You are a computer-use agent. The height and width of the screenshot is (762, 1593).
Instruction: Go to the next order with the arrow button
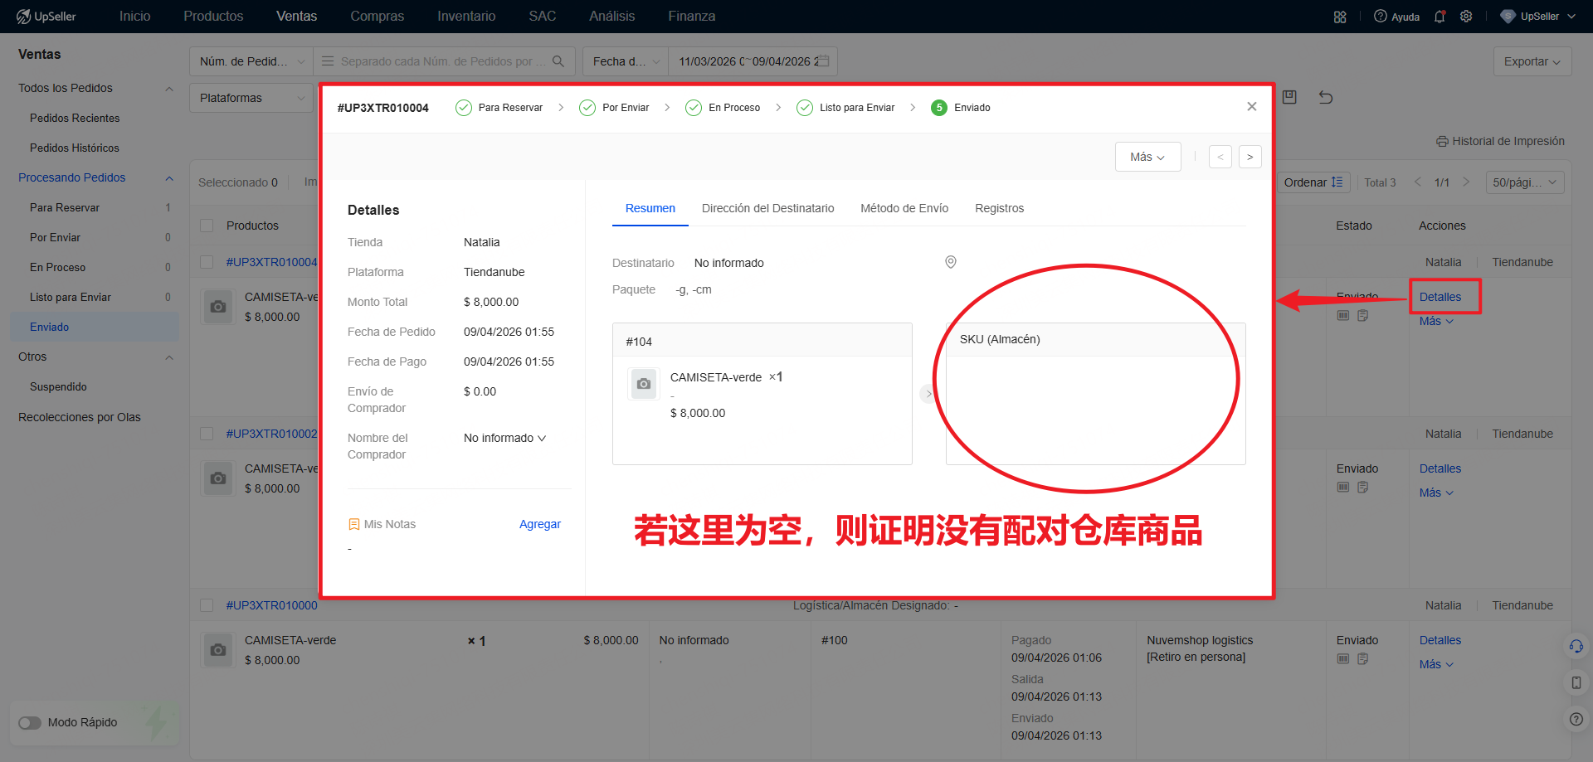[x=1250, y=157]
